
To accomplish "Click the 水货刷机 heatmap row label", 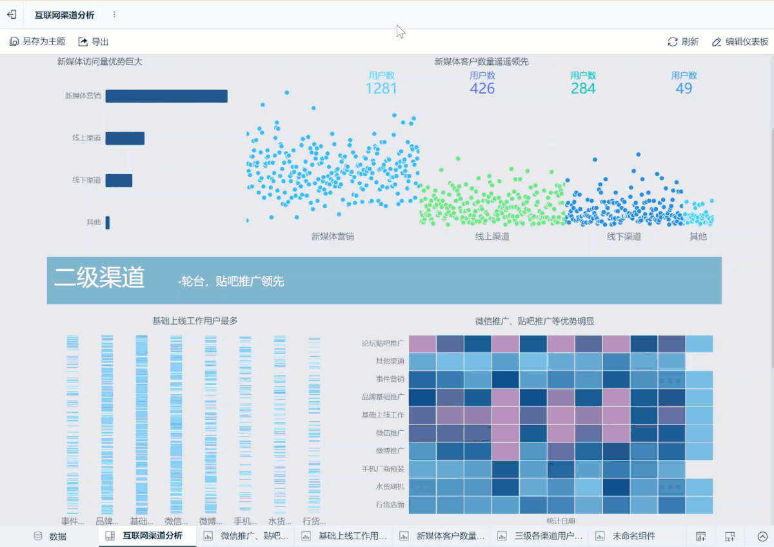I will pos(390,487).
